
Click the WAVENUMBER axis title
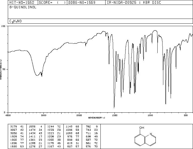coord(97,118)
